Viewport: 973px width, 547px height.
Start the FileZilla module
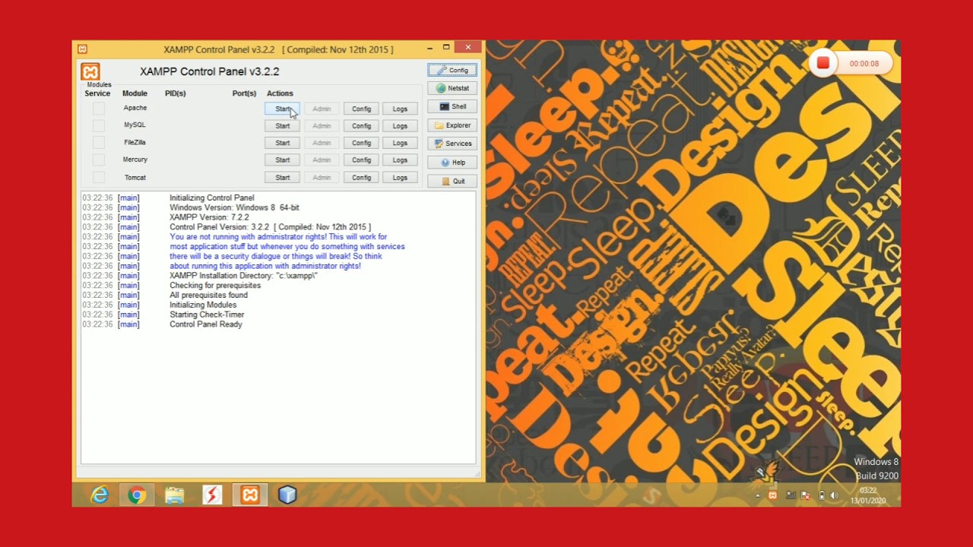283,143
